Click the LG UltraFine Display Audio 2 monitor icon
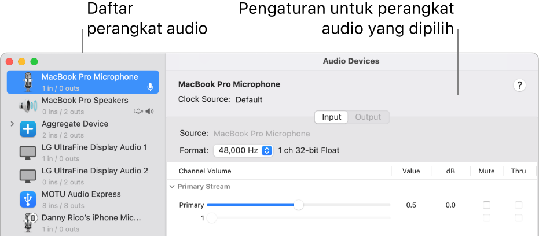Viewport: 539px width, 237px height. point(28,176)
